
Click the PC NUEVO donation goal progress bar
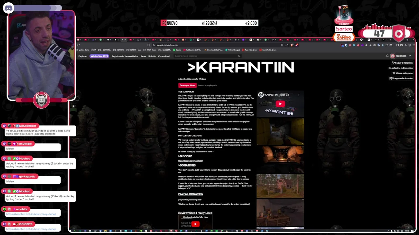(x=209, y=23)
